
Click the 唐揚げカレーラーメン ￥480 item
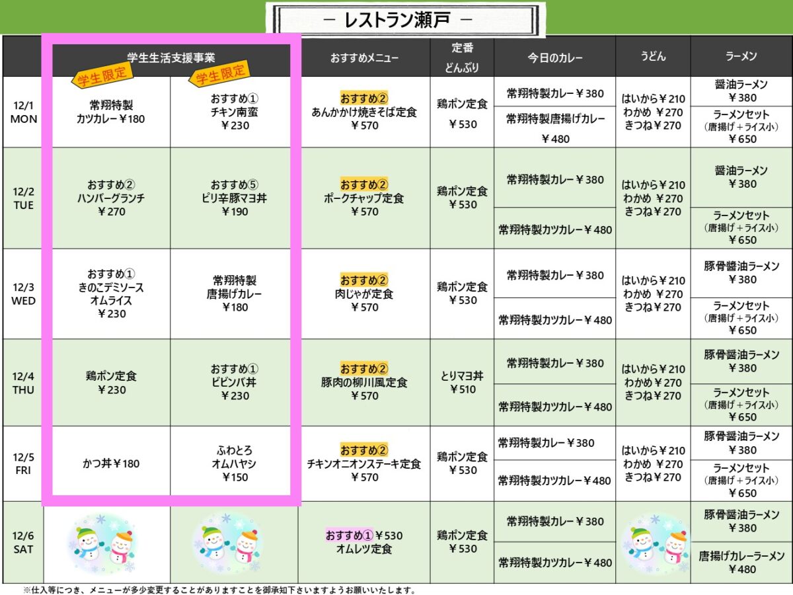(x=741, y=563)
